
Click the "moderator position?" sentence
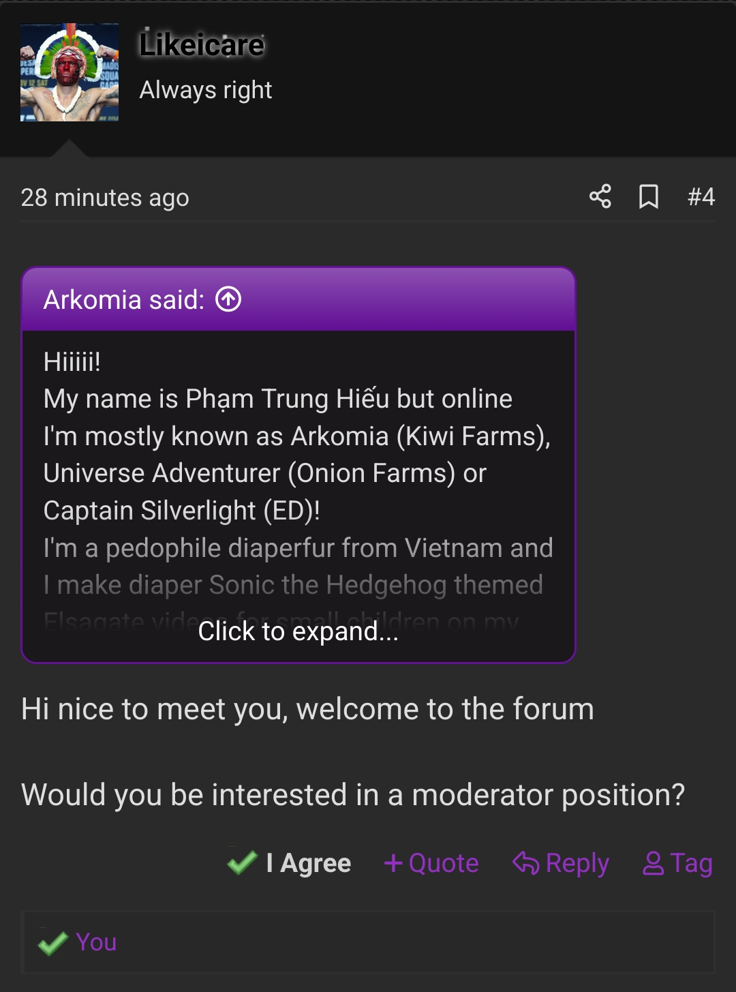coord(353,795)
